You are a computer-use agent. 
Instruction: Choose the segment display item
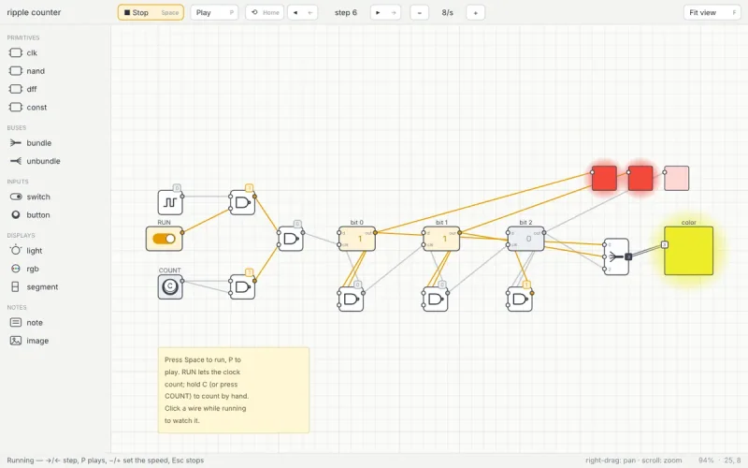(x=34, y=287)
